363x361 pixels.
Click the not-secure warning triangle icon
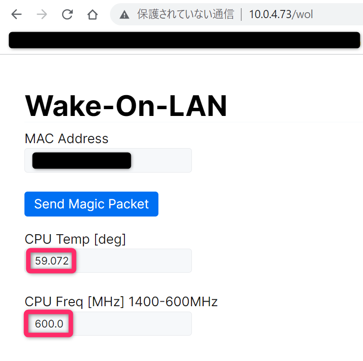(x=124, y=15)
